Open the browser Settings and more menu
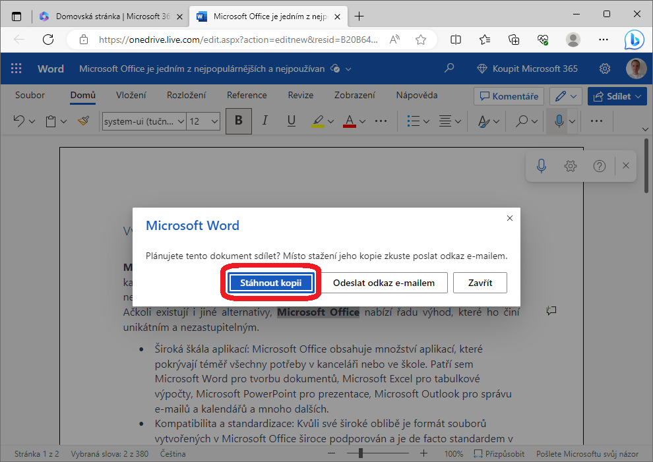The image size is (653, 462). point(604,40)
